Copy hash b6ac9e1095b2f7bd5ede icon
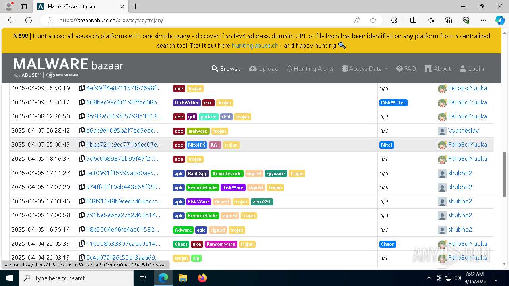 (x=82, y=130)
